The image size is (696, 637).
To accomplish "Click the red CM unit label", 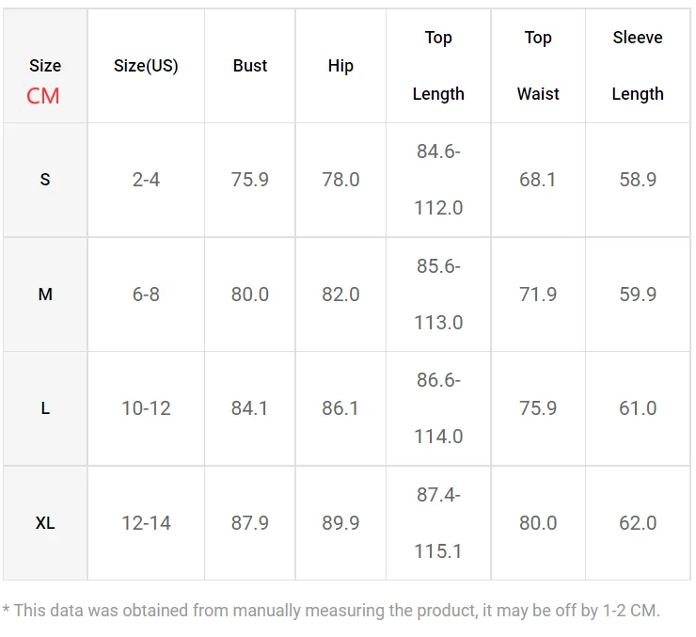I will click(43, 95).
